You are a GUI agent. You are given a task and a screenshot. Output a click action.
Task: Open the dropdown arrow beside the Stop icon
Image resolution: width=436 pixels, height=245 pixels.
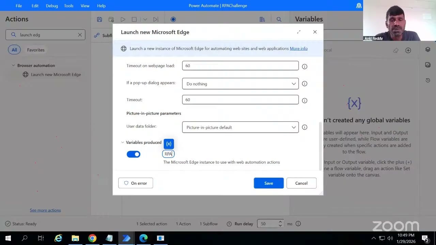[x=145, y=19]
